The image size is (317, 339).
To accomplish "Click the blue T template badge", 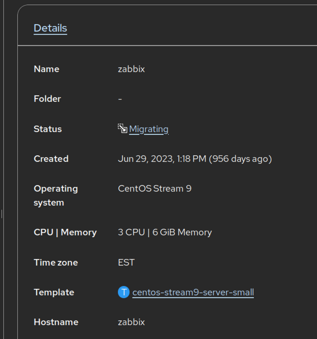I will click(123, 292).
